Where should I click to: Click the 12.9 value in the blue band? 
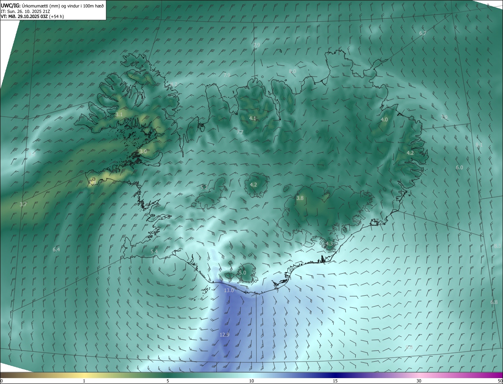(224, 335)
